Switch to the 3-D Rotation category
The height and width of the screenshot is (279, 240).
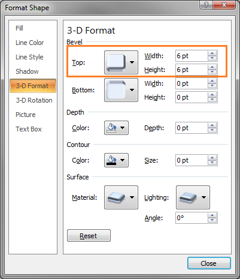[34, 100]
